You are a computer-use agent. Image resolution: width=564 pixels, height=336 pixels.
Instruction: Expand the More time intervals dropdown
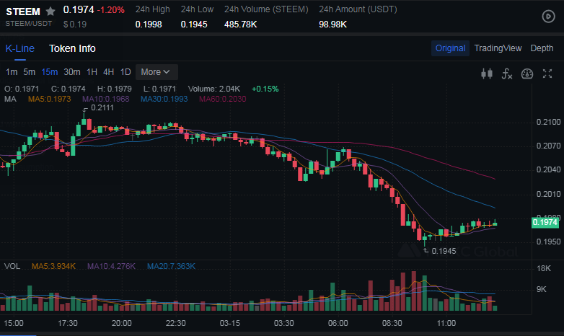(156, 72)
